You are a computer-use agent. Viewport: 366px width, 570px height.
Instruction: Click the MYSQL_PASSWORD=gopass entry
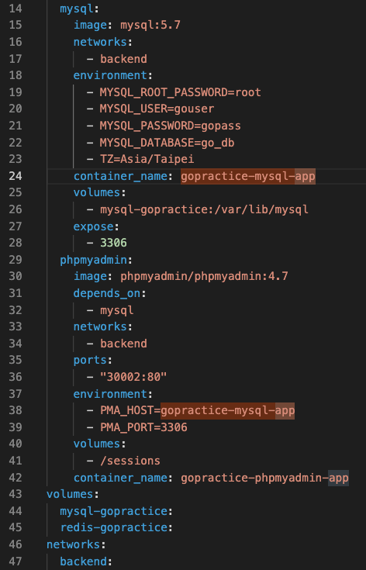[x=170, y=126]
